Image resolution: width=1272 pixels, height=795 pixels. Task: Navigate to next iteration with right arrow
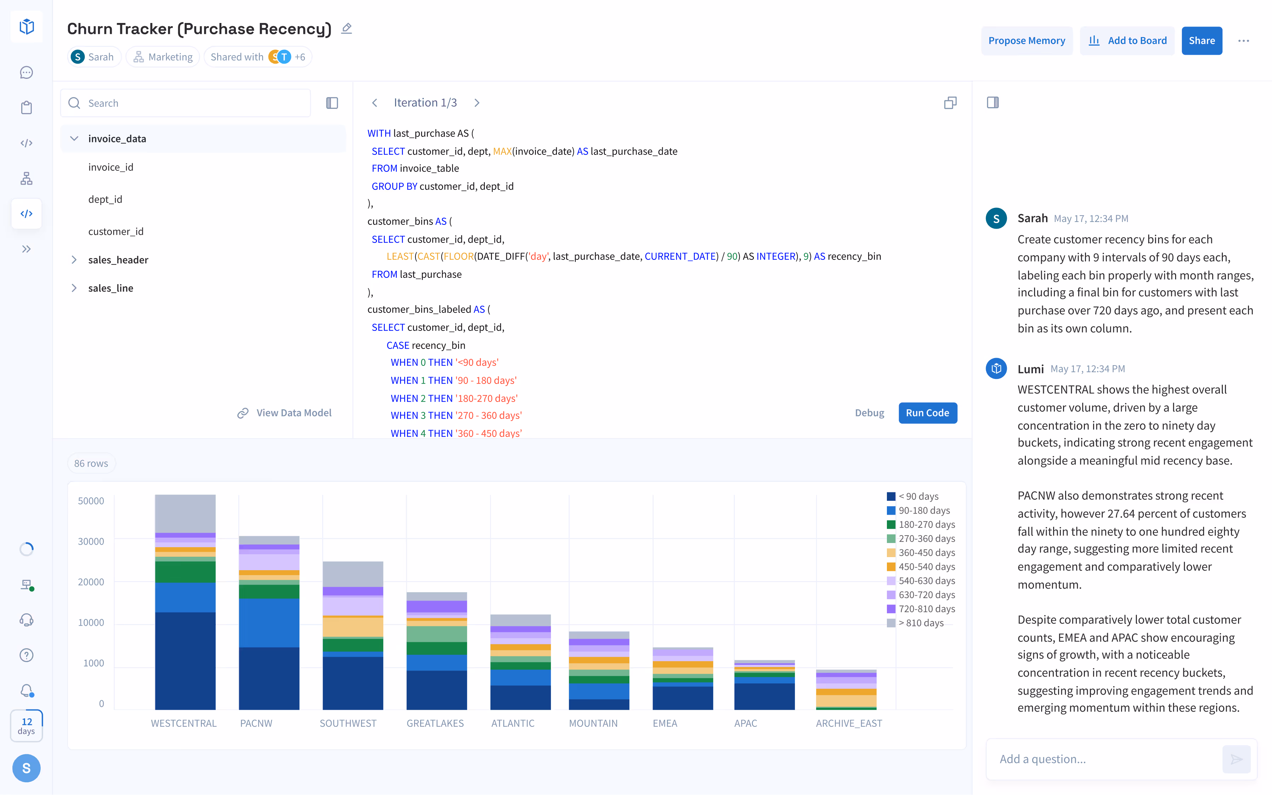(477, 103)
